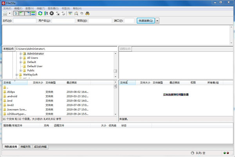This screenshot has height=157, width=235.
Task: Cancel current operation via black X icon
Action: [x=52, y=13]
